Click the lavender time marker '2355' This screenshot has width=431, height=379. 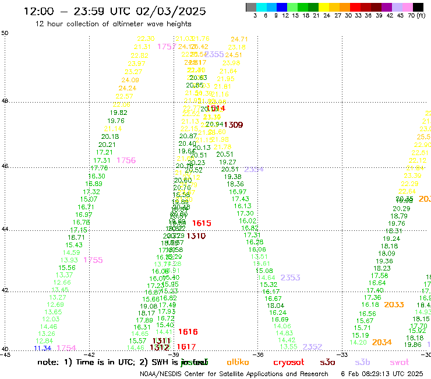point(214,54)
